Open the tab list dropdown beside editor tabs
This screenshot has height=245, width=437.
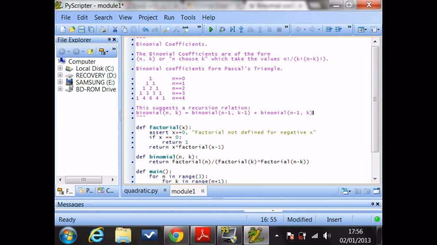[346, 191]
